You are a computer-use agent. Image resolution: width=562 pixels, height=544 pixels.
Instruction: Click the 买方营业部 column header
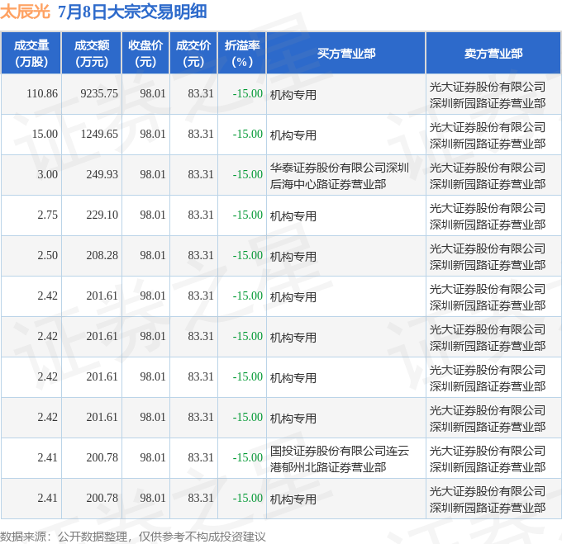click(x=346, y=54)
